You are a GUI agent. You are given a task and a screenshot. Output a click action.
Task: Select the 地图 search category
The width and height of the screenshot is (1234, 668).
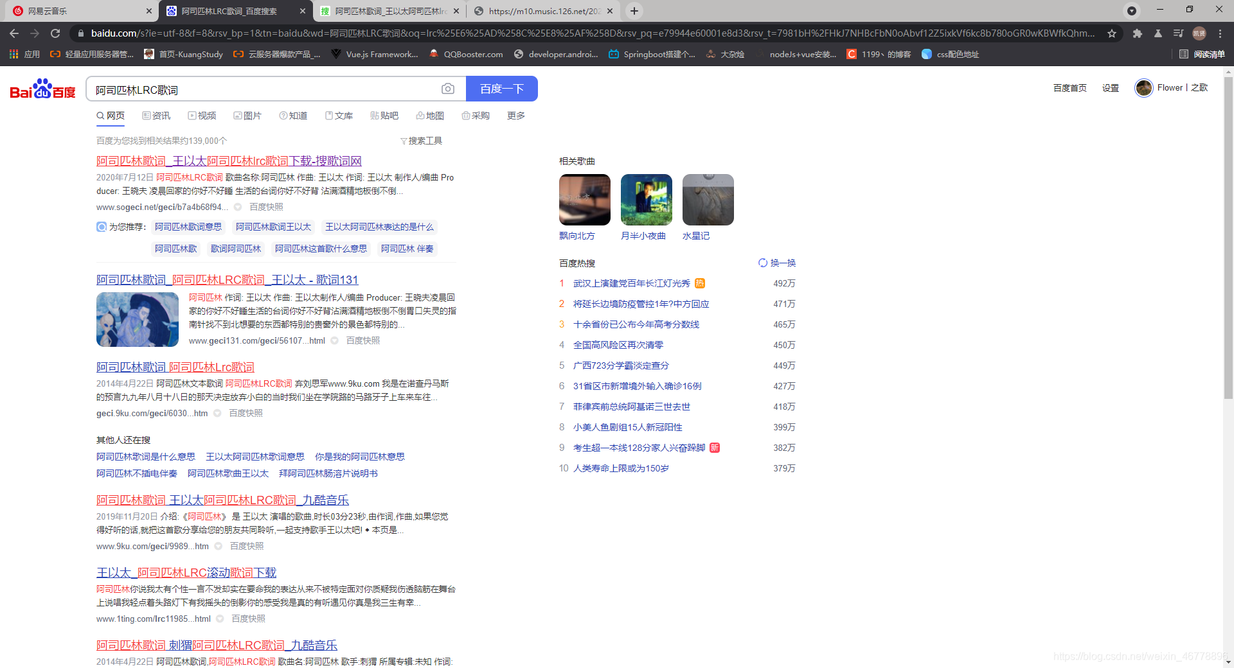click(x=430, y=116)
